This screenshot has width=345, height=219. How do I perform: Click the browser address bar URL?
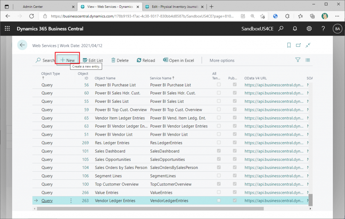tap(142, 16)
